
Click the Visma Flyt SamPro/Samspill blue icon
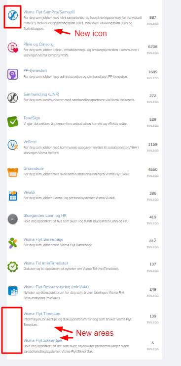pos(12,15)
